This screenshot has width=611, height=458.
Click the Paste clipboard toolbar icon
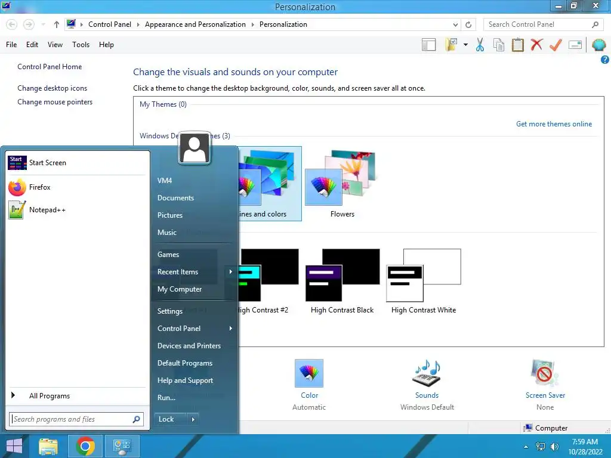click(517, 45)
